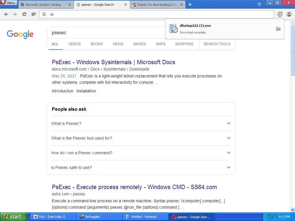Viewport: 295px width, 221px height.
Task: Click the second system tray icon
Action: pos(273,217)
